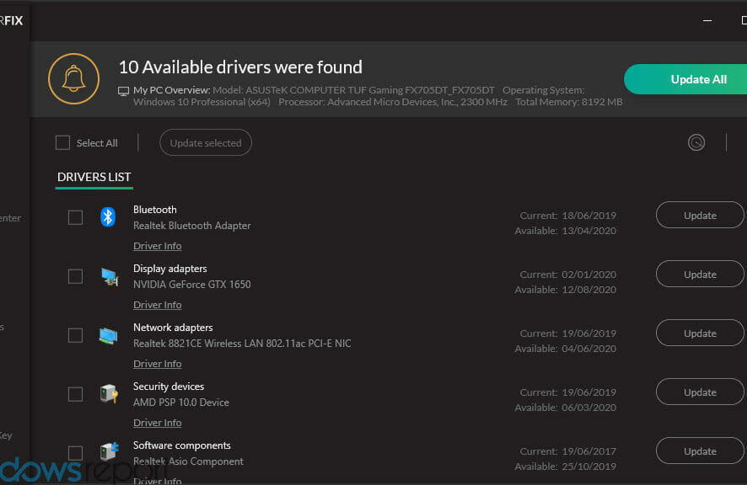
Task: Click the Update selected button
Action: pos(206,143)
